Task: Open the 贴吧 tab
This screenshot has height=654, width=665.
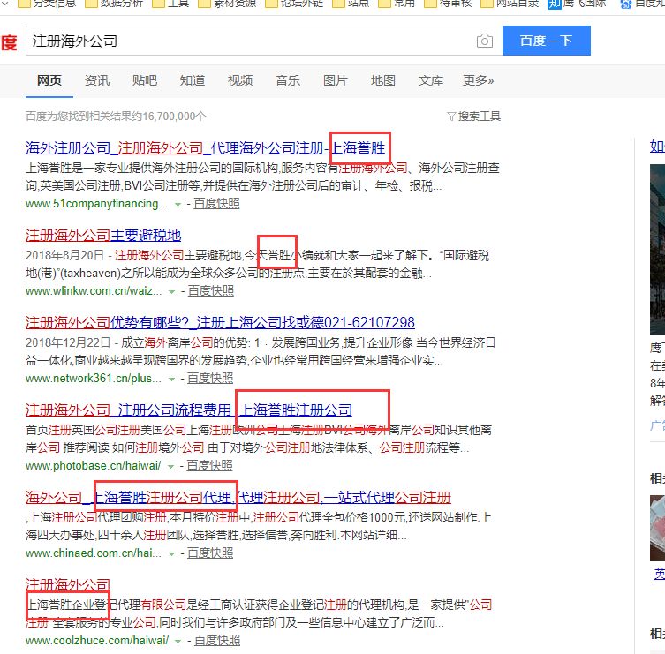Action: pyautogui.click(x=145, y=80)
